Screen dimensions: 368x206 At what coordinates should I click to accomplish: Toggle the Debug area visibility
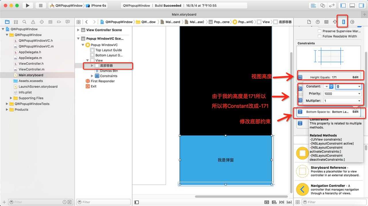click(x=352, y=5)
